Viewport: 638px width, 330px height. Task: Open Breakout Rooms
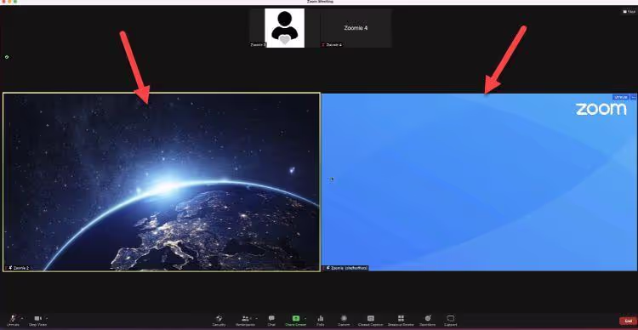click(x=401, y=321)
